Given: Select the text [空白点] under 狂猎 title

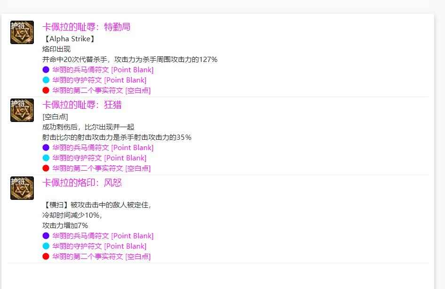Looking at the screenshot, I should 55,117.
